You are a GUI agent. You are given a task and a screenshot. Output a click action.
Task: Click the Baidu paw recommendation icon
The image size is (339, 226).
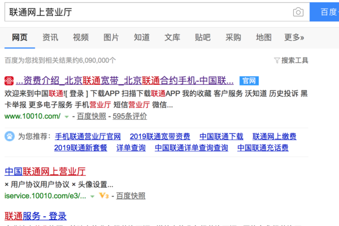10,136
